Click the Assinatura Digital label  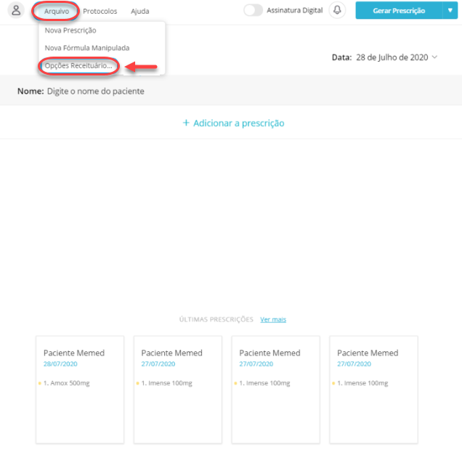pyautogui.click(x=295, y=10)
